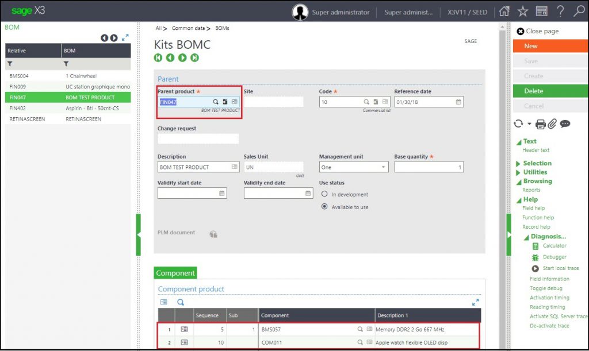This screenshot has width=589, height=351.
Task: Collapse the left BOM list panel
Action: (138, 235)
